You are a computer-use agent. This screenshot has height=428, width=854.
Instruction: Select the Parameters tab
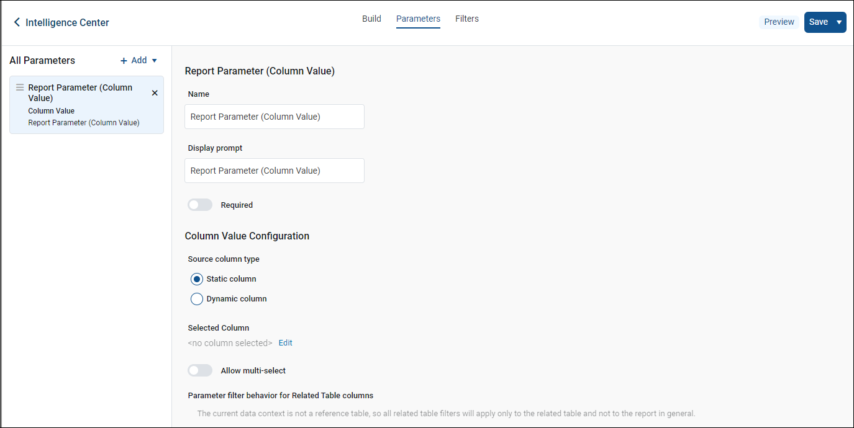coord(418,19)
